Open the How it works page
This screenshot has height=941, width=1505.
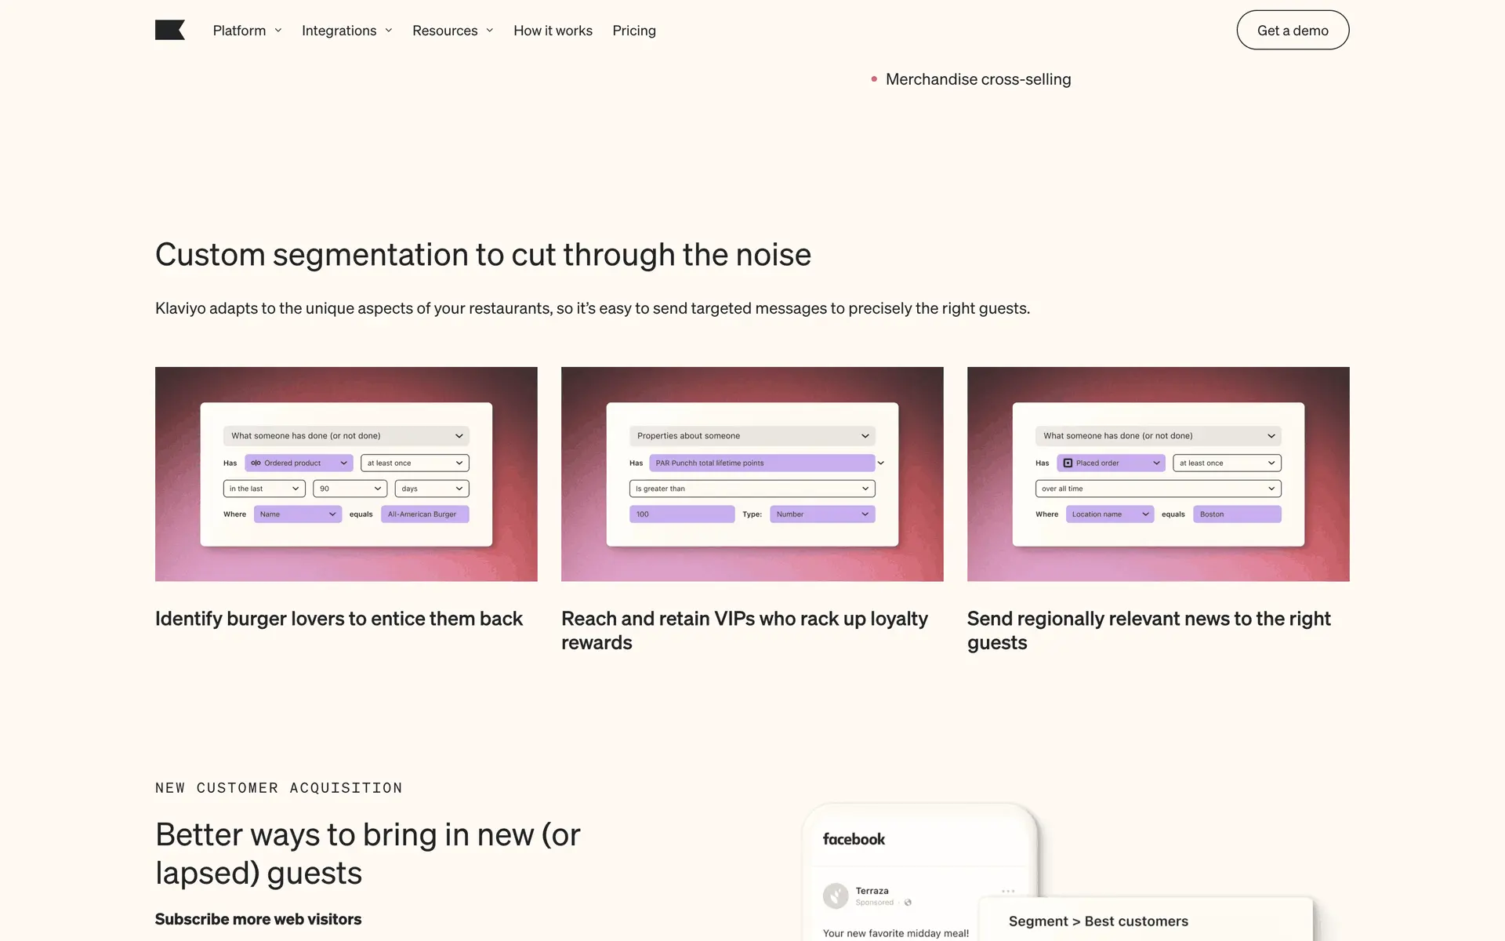pyautogui.click(x=553, y=31)
